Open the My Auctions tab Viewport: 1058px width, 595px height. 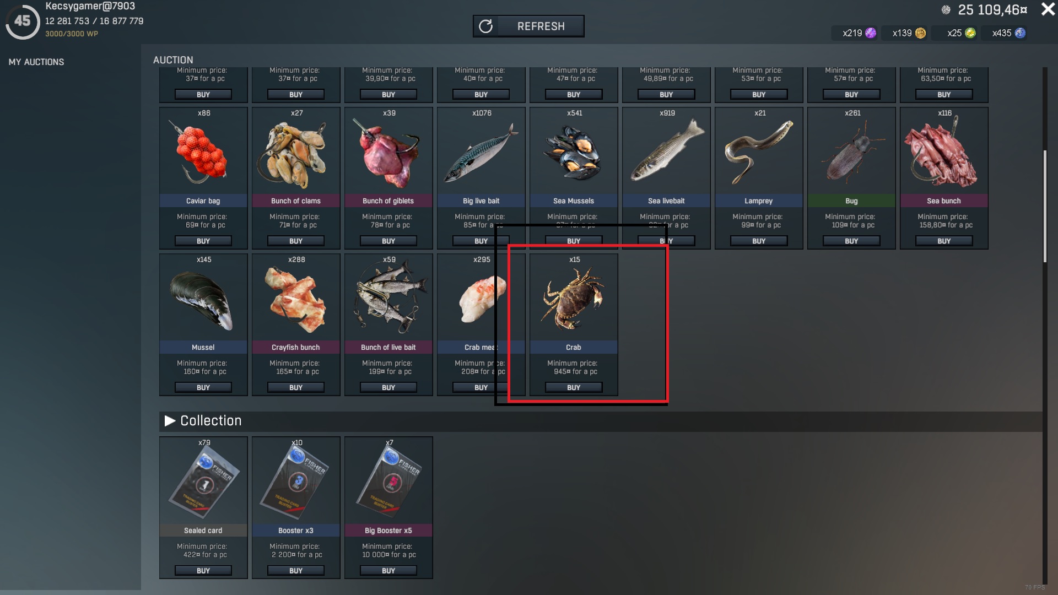click(x=36, y=62)
